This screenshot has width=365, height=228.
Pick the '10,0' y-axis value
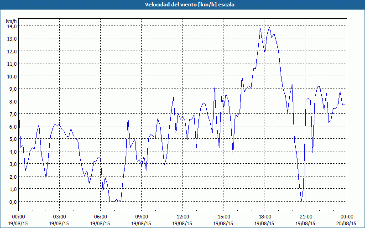12,77
